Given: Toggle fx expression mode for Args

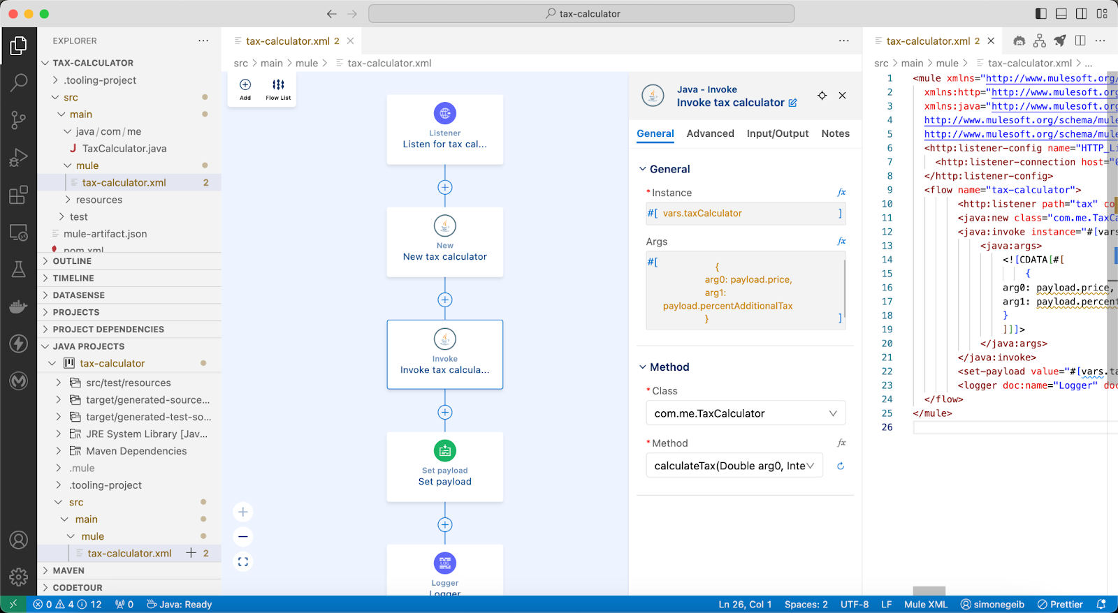Looking at the screenshot, I should click(x=841, y=242).
